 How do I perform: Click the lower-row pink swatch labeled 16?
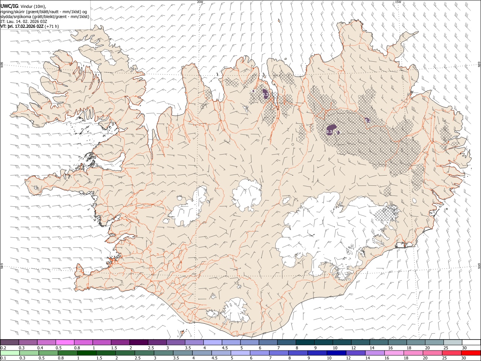pos(394,353)
